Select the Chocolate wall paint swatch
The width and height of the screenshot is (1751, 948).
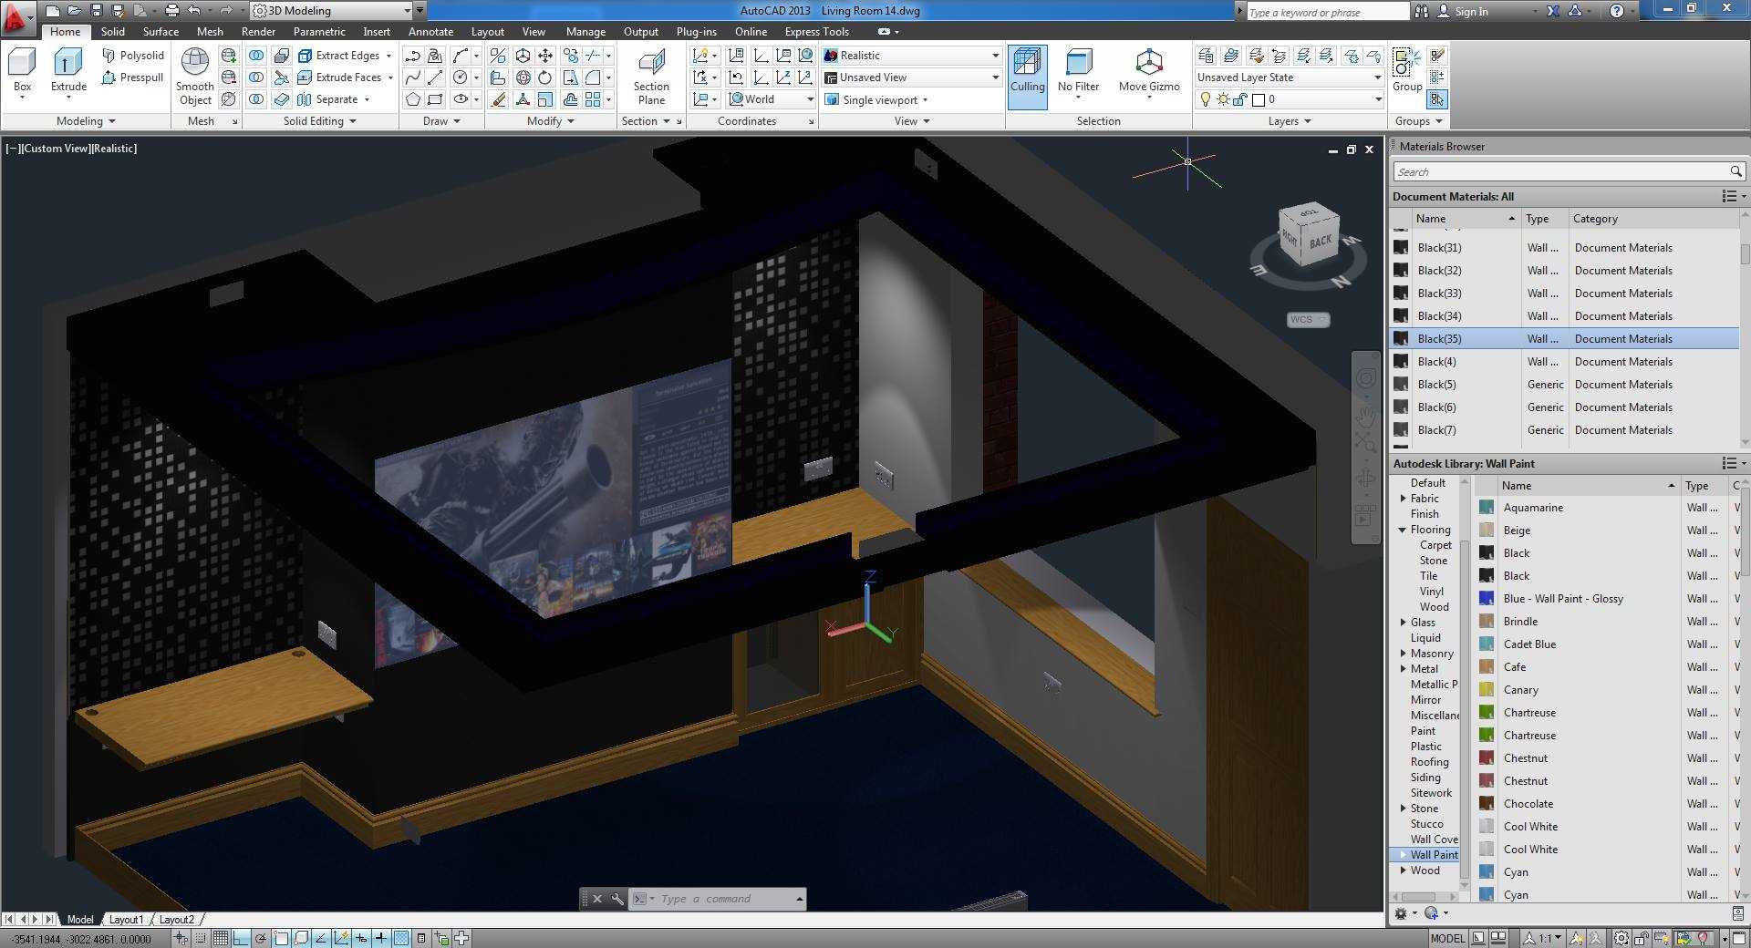[x=1487, y=804]
